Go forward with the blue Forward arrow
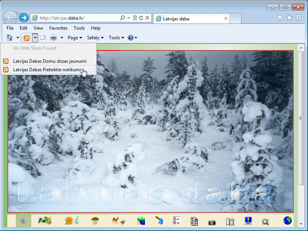 pos(24,18)
